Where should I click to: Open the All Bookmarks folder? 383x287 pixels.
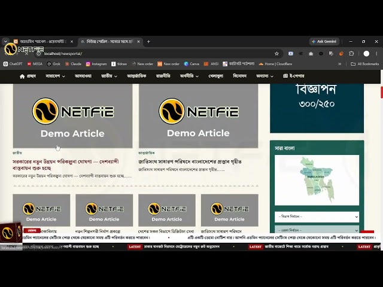tap(365, 64)
